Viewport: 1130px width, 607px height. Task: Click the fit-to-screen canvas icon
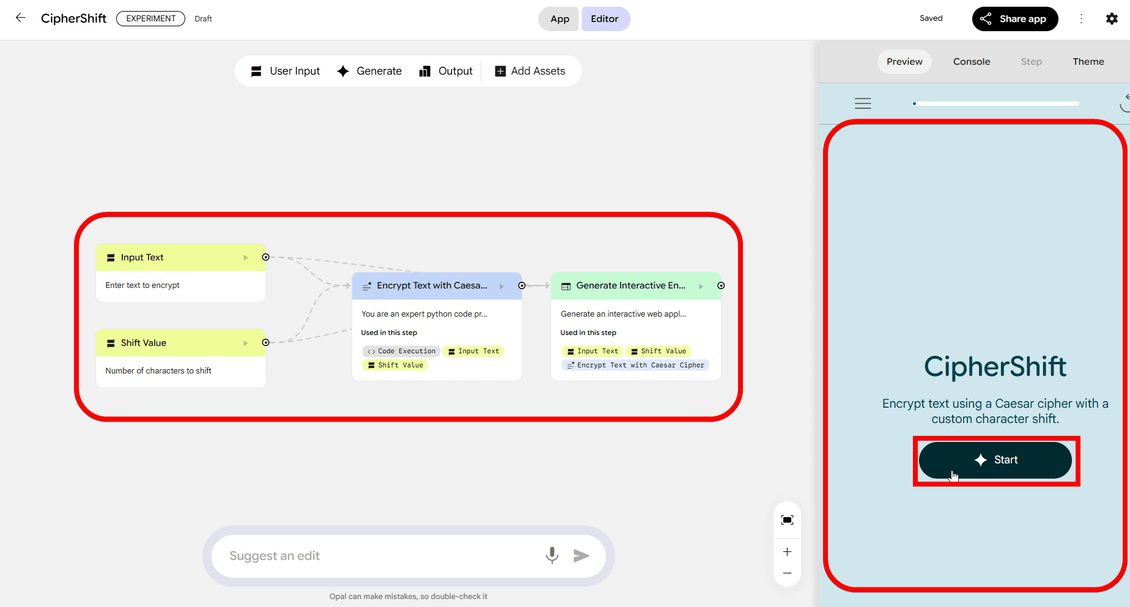[787, 520]
